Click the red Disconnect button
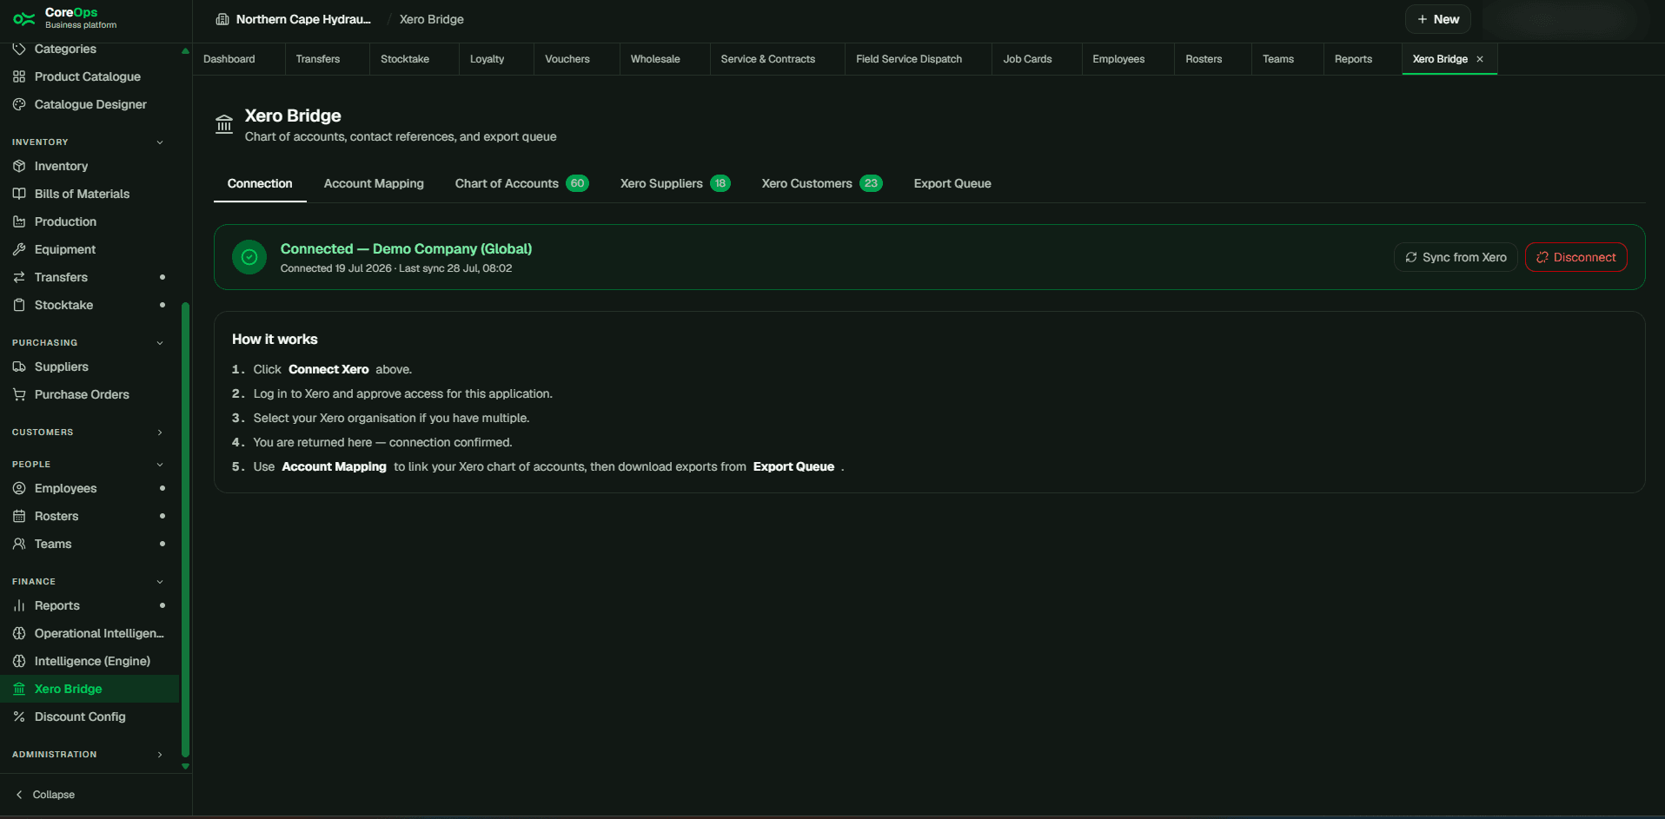 point(1575,257)
